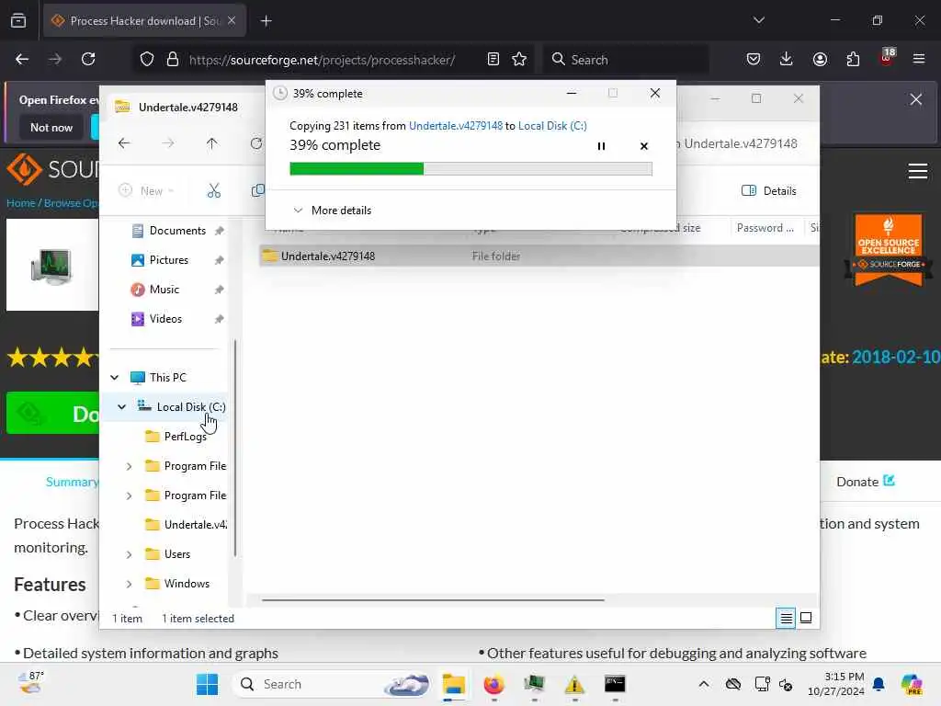
Task: Open the Firefox application menu
Action: [919, 59]
